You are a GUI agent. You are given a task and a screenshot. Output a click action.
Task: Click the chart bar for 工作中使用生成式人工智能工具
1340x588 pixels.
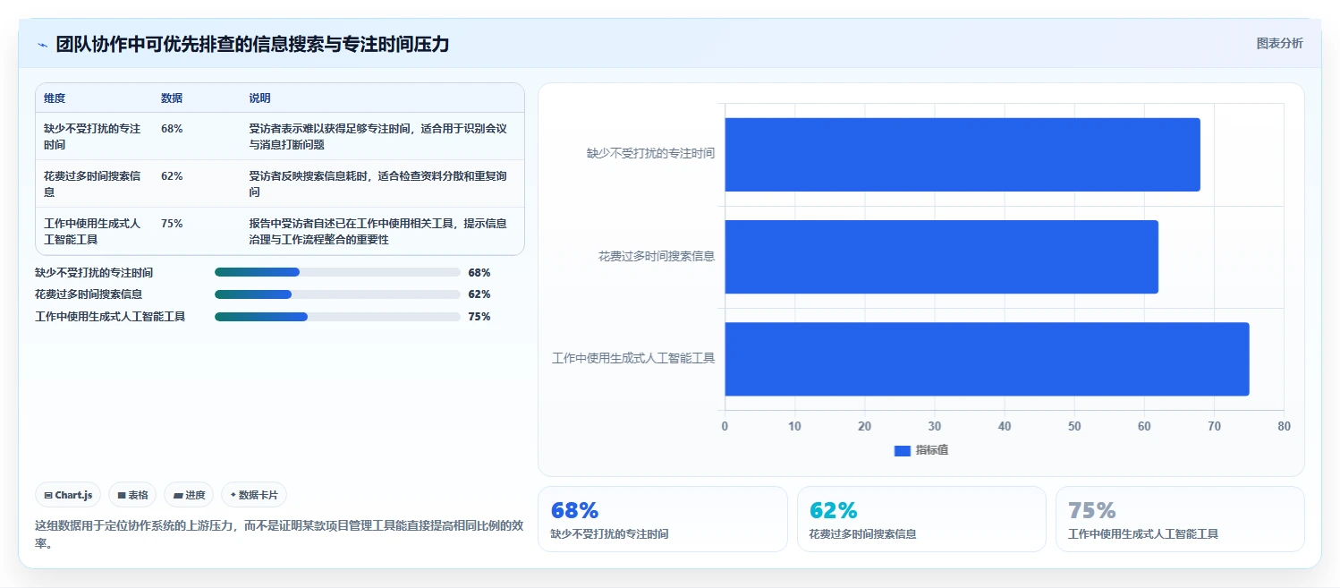click(987, 359)
